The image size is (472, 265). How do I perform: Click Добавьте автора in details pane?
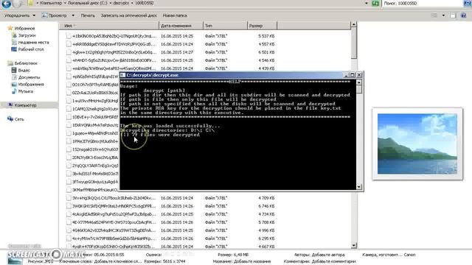[x=328, y=255]
